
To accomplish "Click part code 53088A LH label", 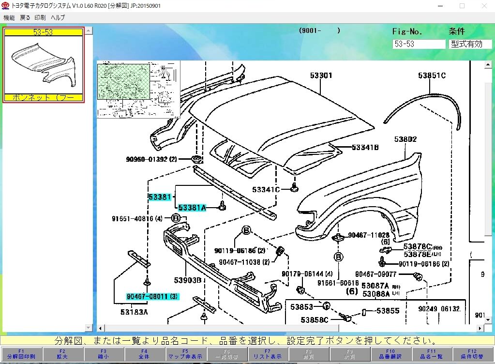I will (x=381, y=294).
